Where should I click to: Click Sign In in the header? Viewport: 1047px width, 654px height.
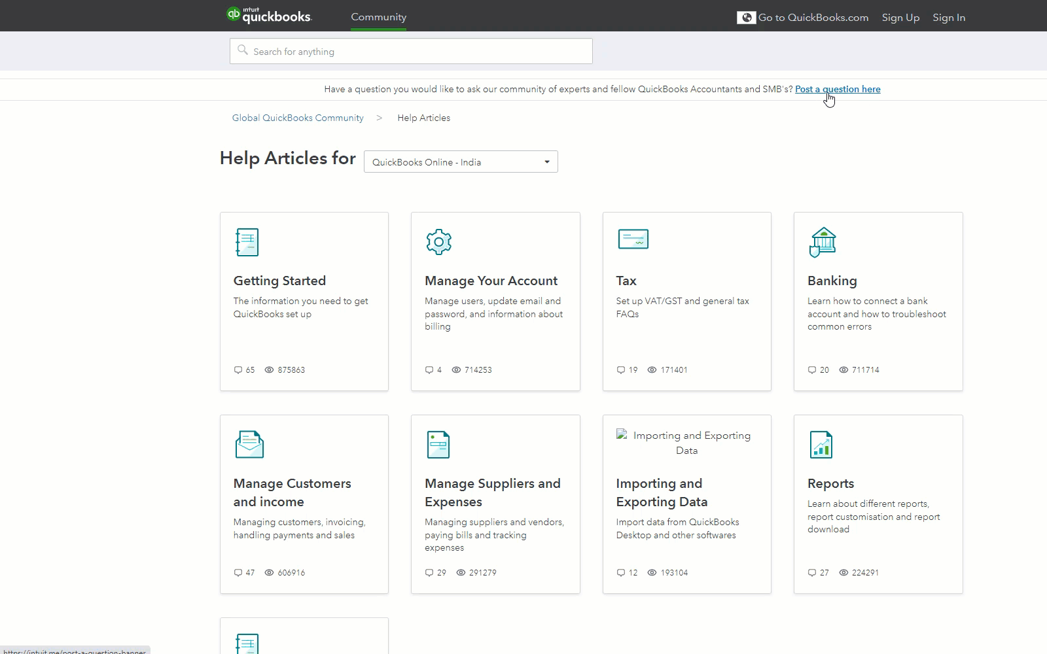click(x=949, y=18)
